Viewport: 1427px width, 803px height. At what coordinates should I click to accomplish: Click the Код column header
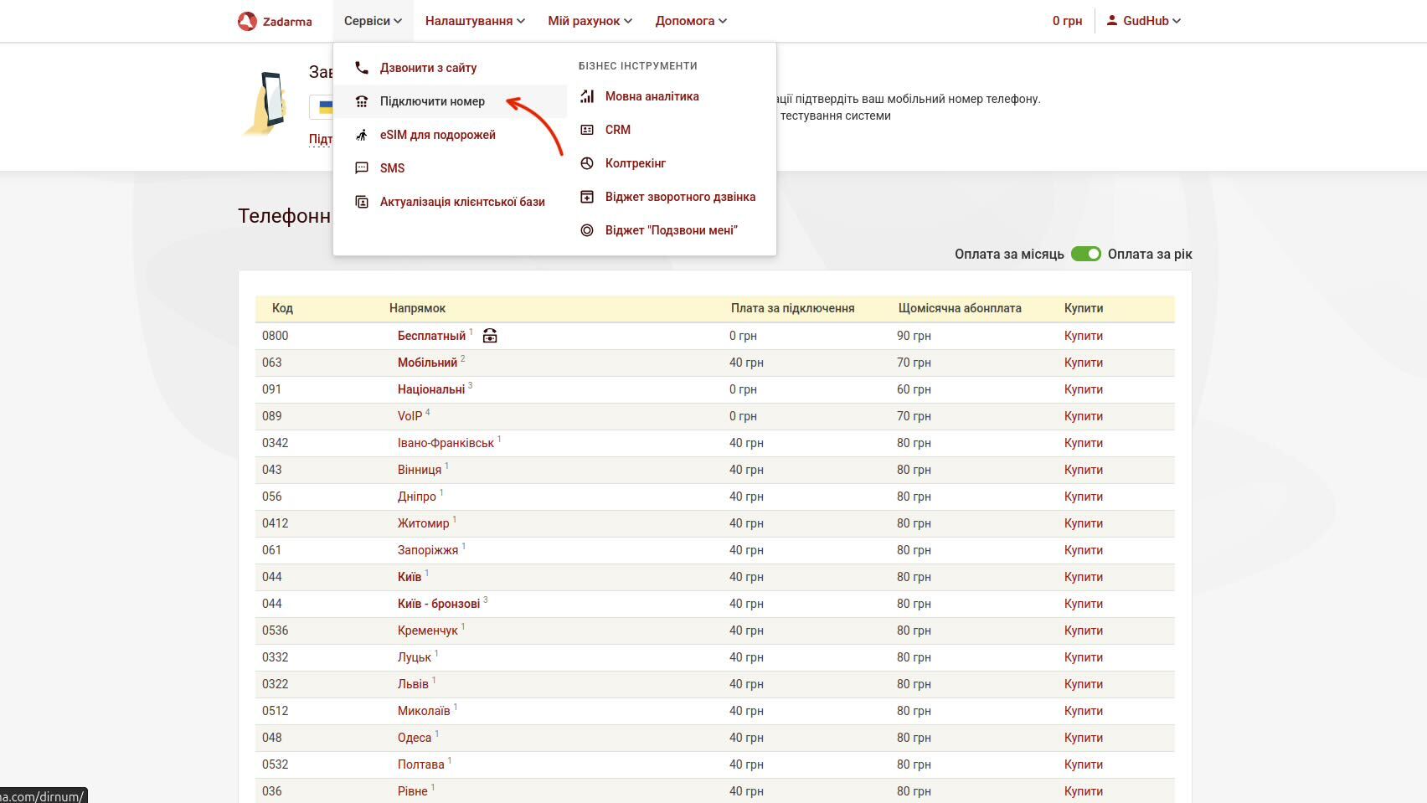pyautogui.click(x=282, y=308)
